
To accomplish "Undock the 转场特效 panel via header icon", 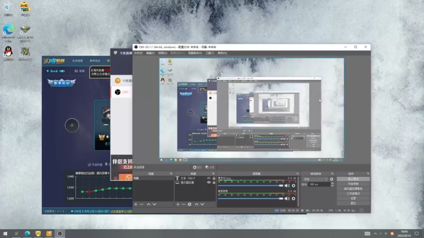I will point(332,173).
